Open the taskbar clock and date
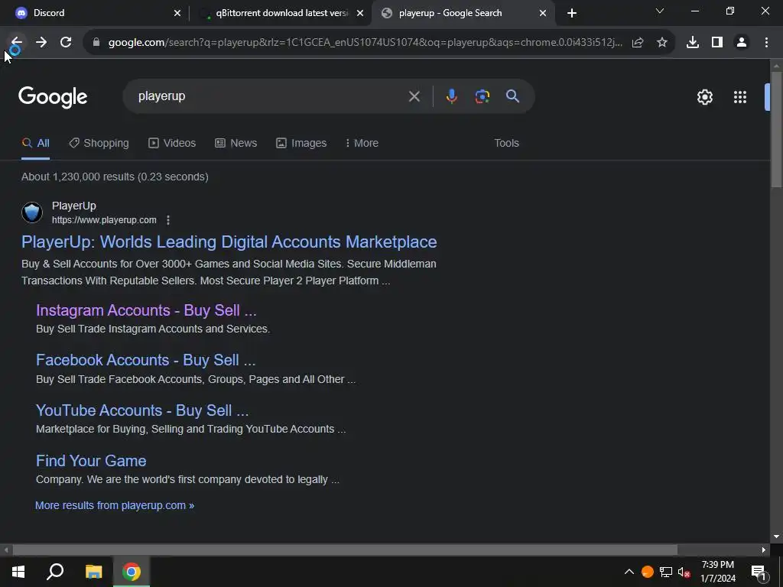The width and height of the screenshot is (783, 587). tap(717, 572)
